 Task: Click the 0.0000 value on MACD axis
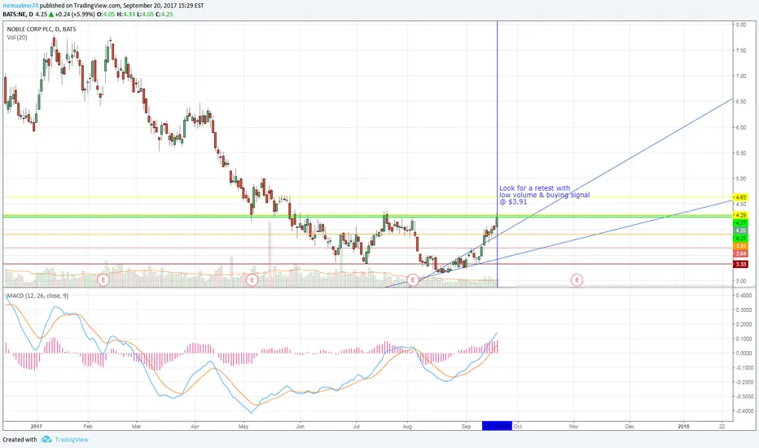click(744, 353)
